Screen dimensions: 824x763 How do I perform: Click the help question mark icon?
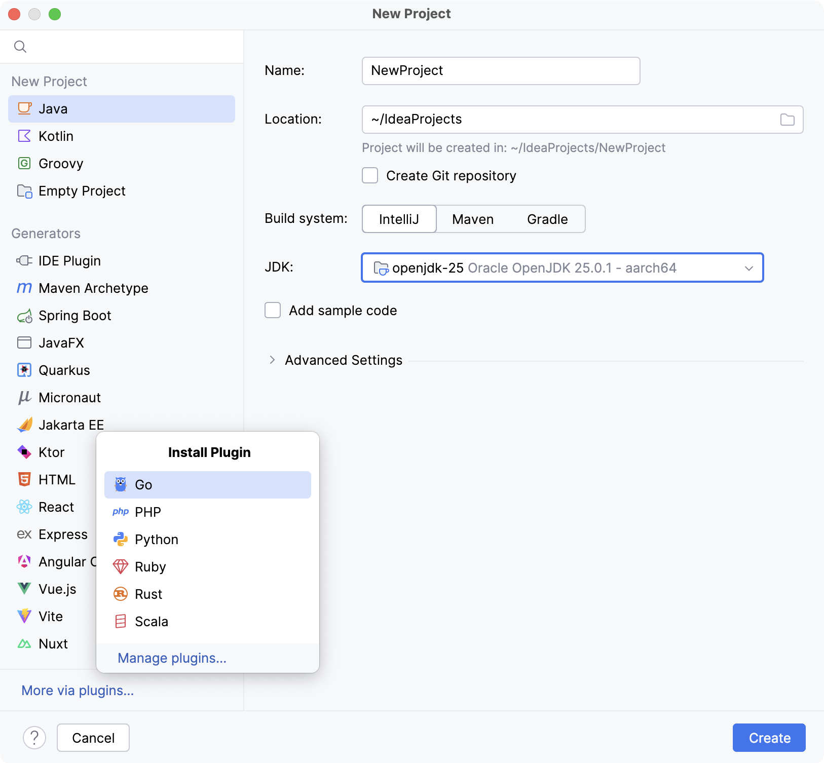click(x=34, y=738)
